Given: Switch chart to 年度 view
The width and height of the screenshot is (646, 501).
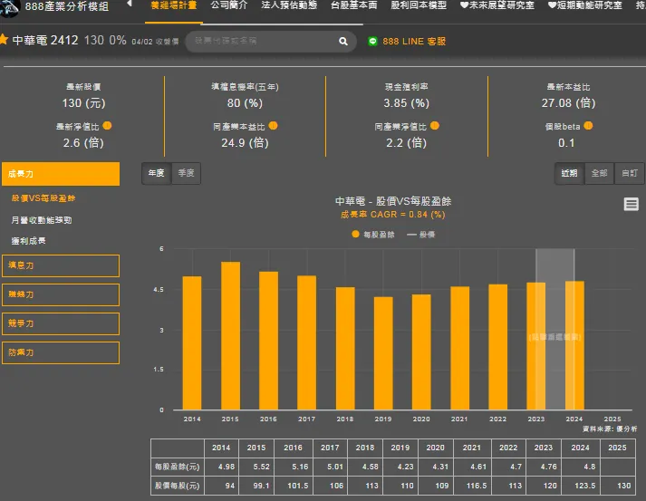Looking at the screenshot, I should (x=156, y=173).
